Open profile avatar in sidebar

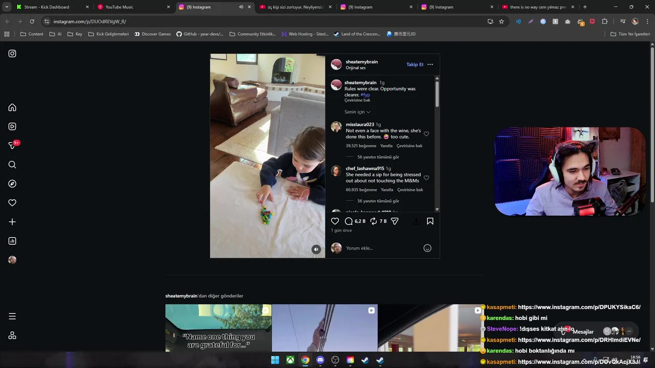(x=12, y=260)
